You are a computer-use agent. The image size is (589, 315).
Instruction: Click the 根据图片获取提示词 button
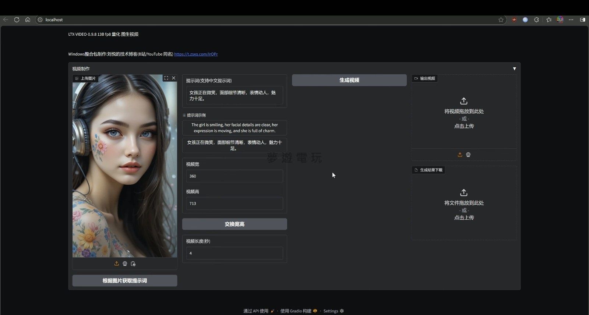[x=124, y=281]
